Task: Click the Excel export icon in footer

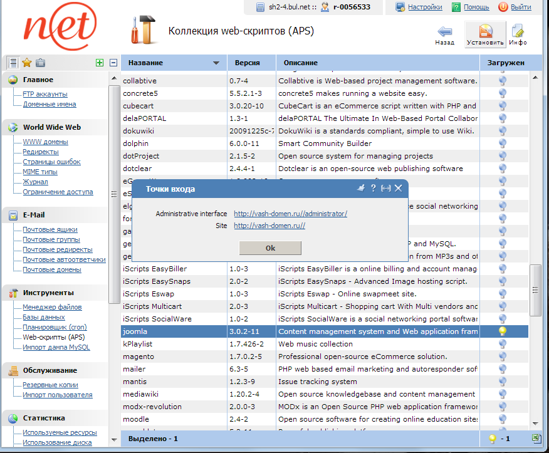Action: coord(536,439)
